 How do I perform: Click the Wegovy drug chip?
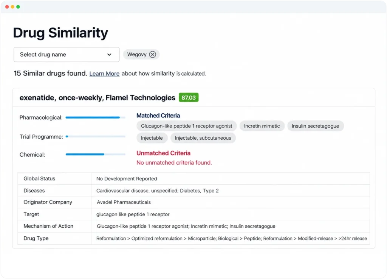[141, 54]
